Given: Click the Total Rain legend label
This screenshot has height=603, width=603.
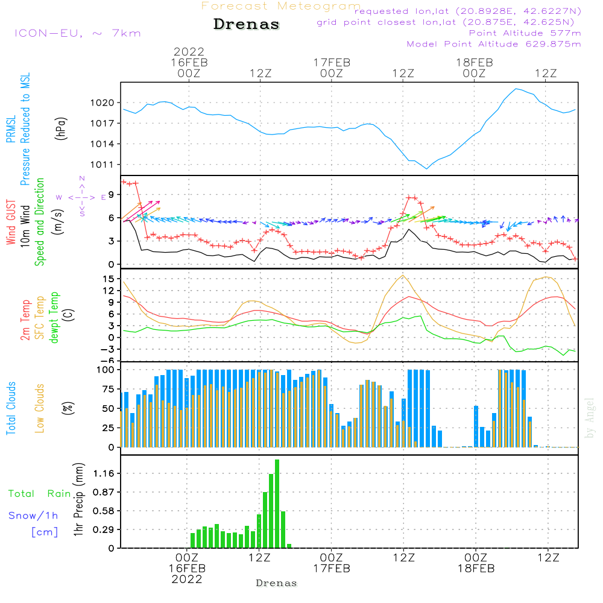Looking at the screenshot, I should 39,494.
